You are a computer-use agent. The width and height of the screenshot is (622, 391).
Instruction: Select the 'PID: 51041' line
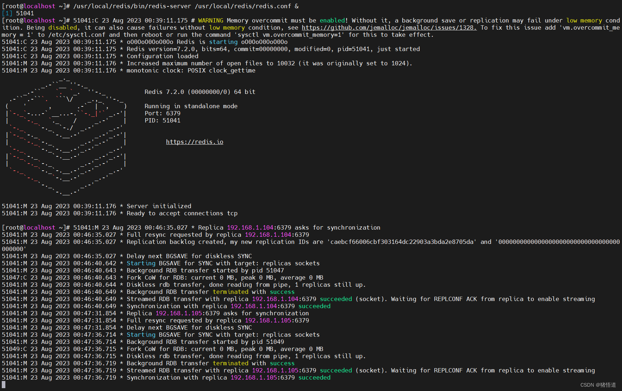(x=163, y=120)
